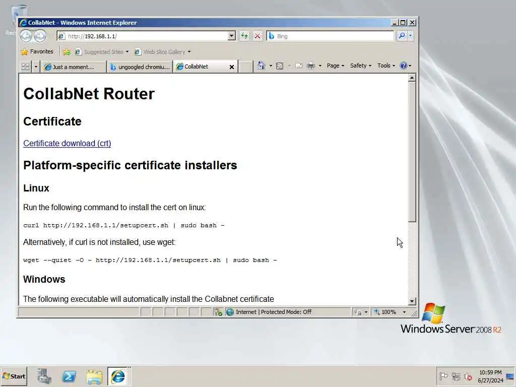Click the Start button
516x387 pixels.
pos(14,376)
